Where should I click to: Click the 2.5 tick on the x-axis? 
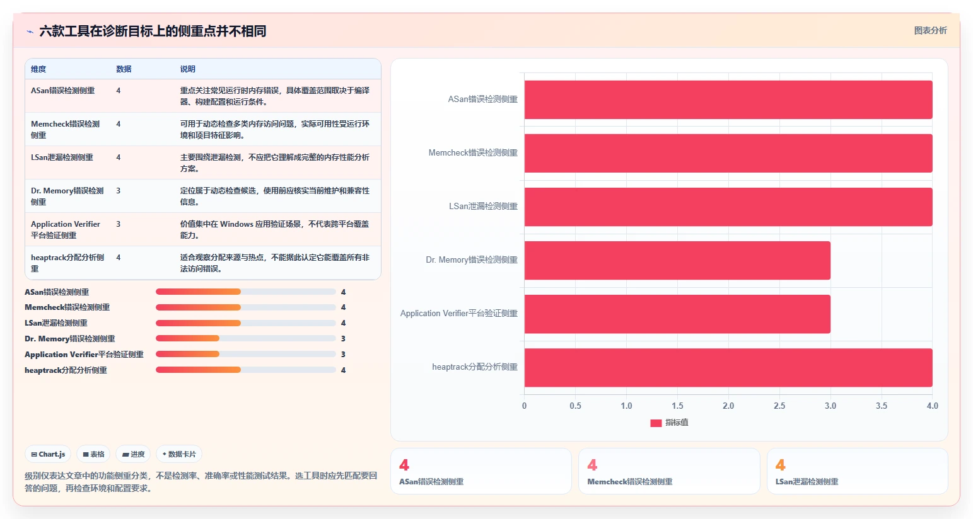[779, 406]
